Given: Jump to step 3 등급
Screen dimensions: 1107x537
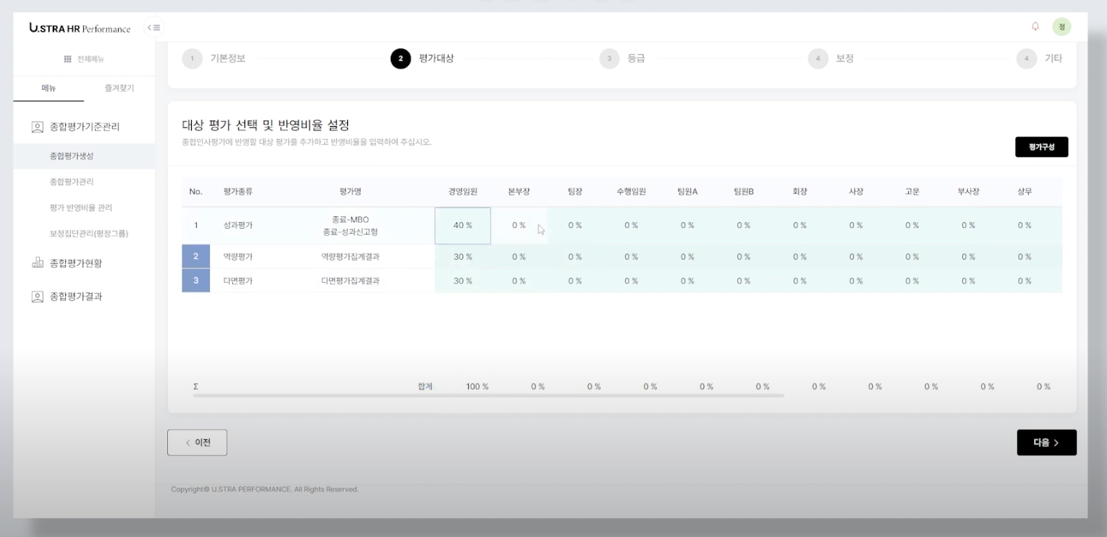Looking at the screenshot, I should (x=609, y=59).
